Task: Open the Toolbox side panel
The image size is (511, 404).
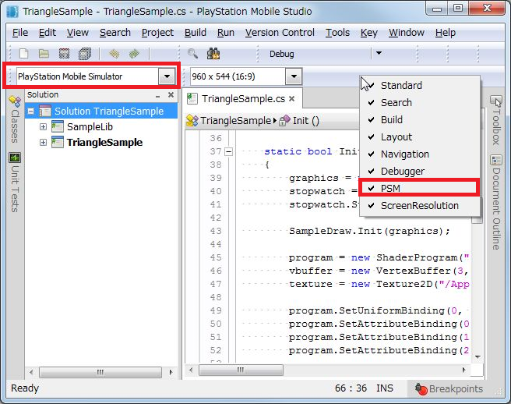Action: tap(495, 121)
